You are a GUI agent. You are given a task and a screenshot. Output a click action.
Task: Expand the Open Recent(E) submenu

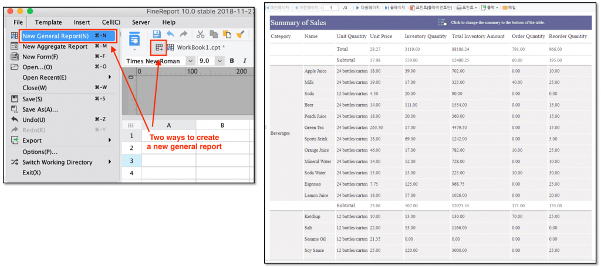(110, 77)
